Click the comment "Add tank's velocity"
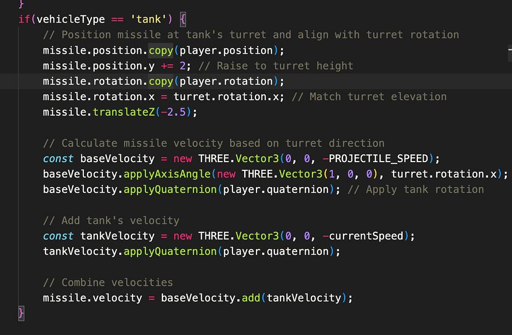Viewport: 512px width, 335px height. (111, 220)
